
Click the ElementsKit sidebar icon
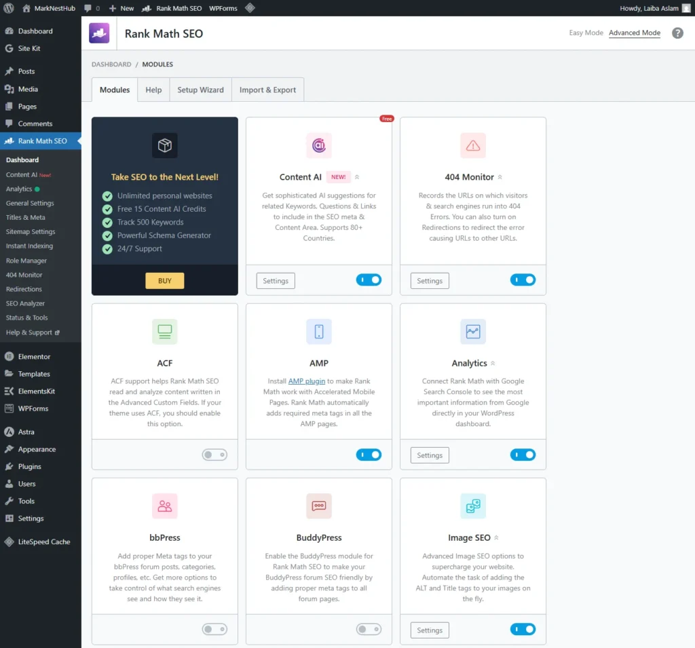point(9,391)
